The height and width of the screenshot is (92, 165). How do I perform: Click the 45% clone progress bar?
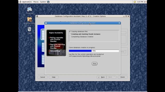click(x=94, y=51)
